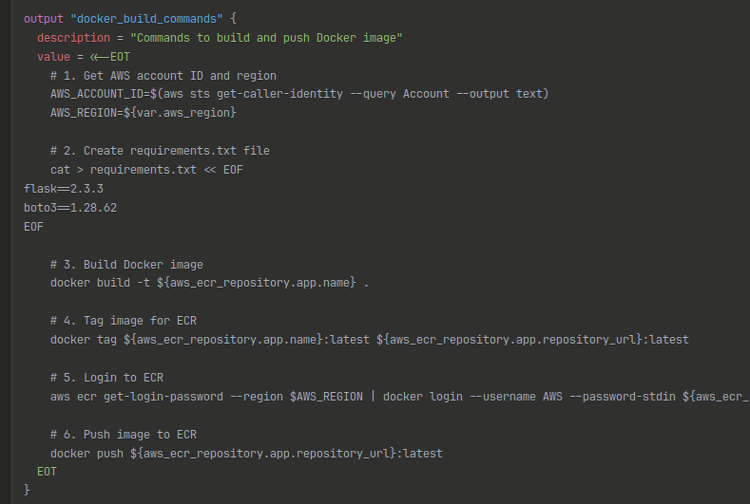Viewport: 750px width, 504px height.
Task: Select the value attribute keyword
Action: [x=53, y=57]
